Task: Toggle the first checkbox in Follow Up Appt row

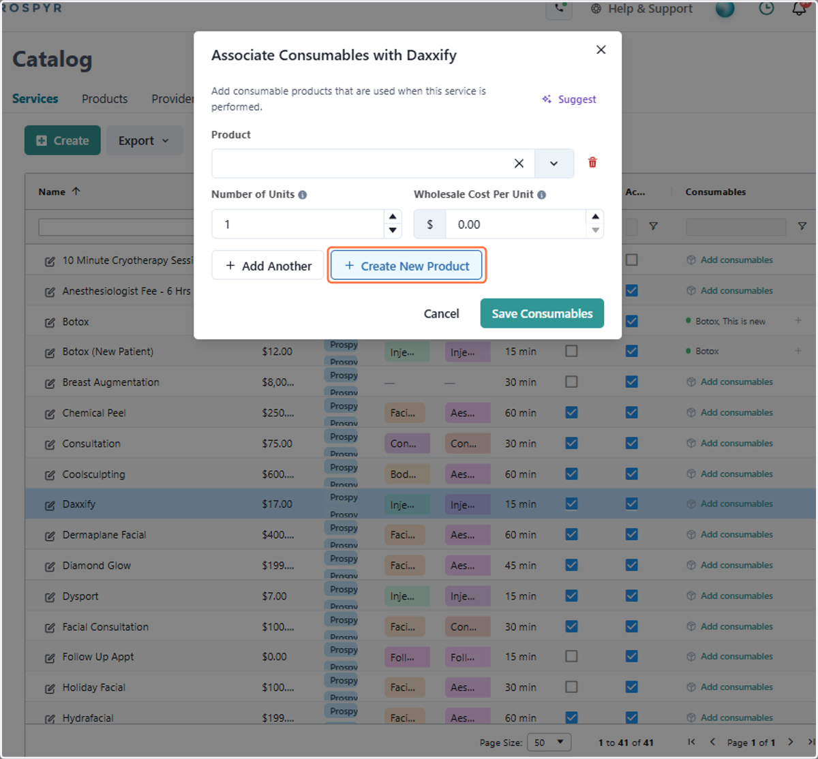Action: click(571, 656)
